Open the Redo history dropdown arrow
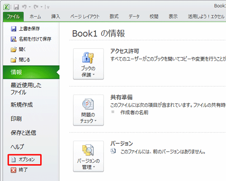This screenshot has width=226, height=181. [42, 7]
